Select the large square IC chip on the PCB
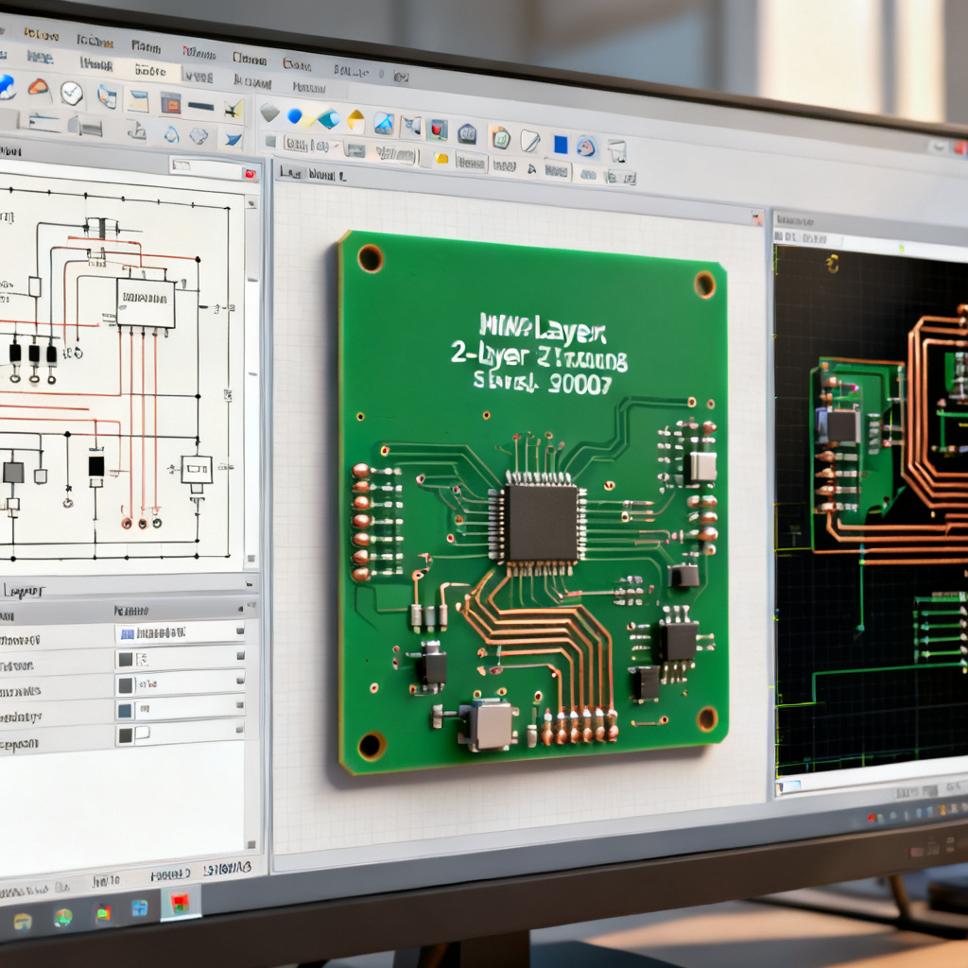This screenshot has height=968, width=968. (x=542, y=523)
